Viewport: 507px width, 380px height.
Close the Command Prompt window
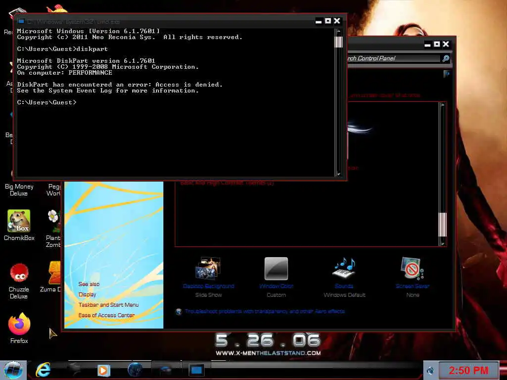[x=337, y=21]
